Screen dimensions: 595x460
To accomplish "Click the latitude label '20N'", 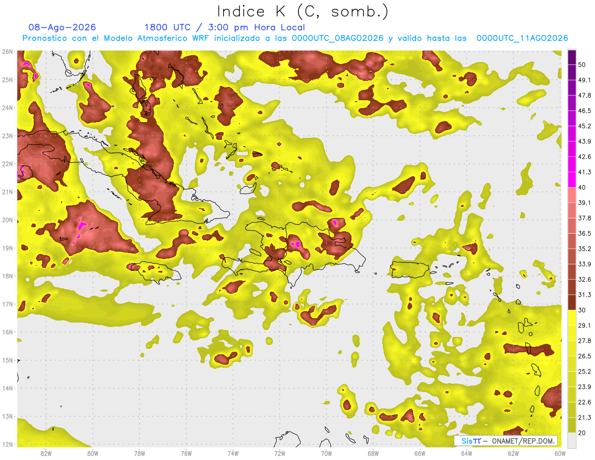I will click(x=7, y=220).
